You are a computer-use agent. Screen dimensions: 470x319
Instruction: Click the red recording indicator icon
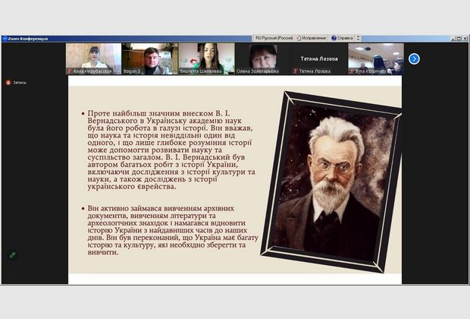click(8, 82)
